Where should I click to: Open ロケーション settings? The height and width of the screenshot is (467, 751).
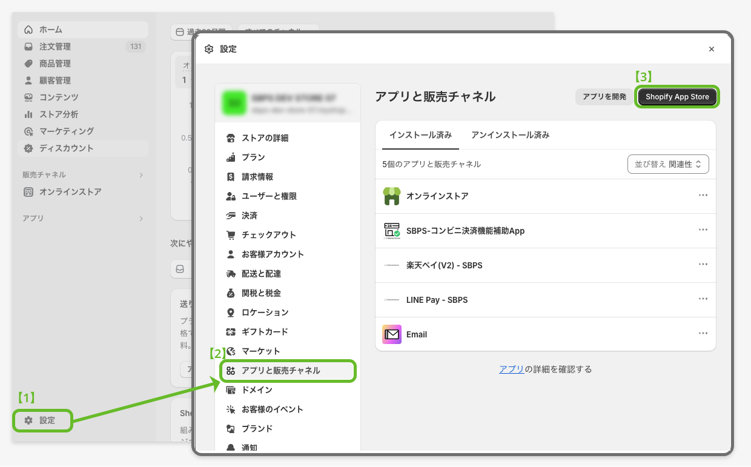coord(288,313)
